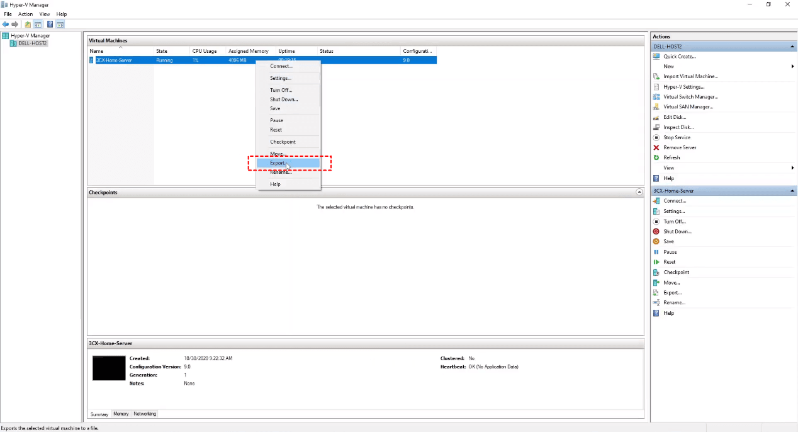Click green Reset icon in Actions pane
798x432 pixels.
[x=656, y=262]
